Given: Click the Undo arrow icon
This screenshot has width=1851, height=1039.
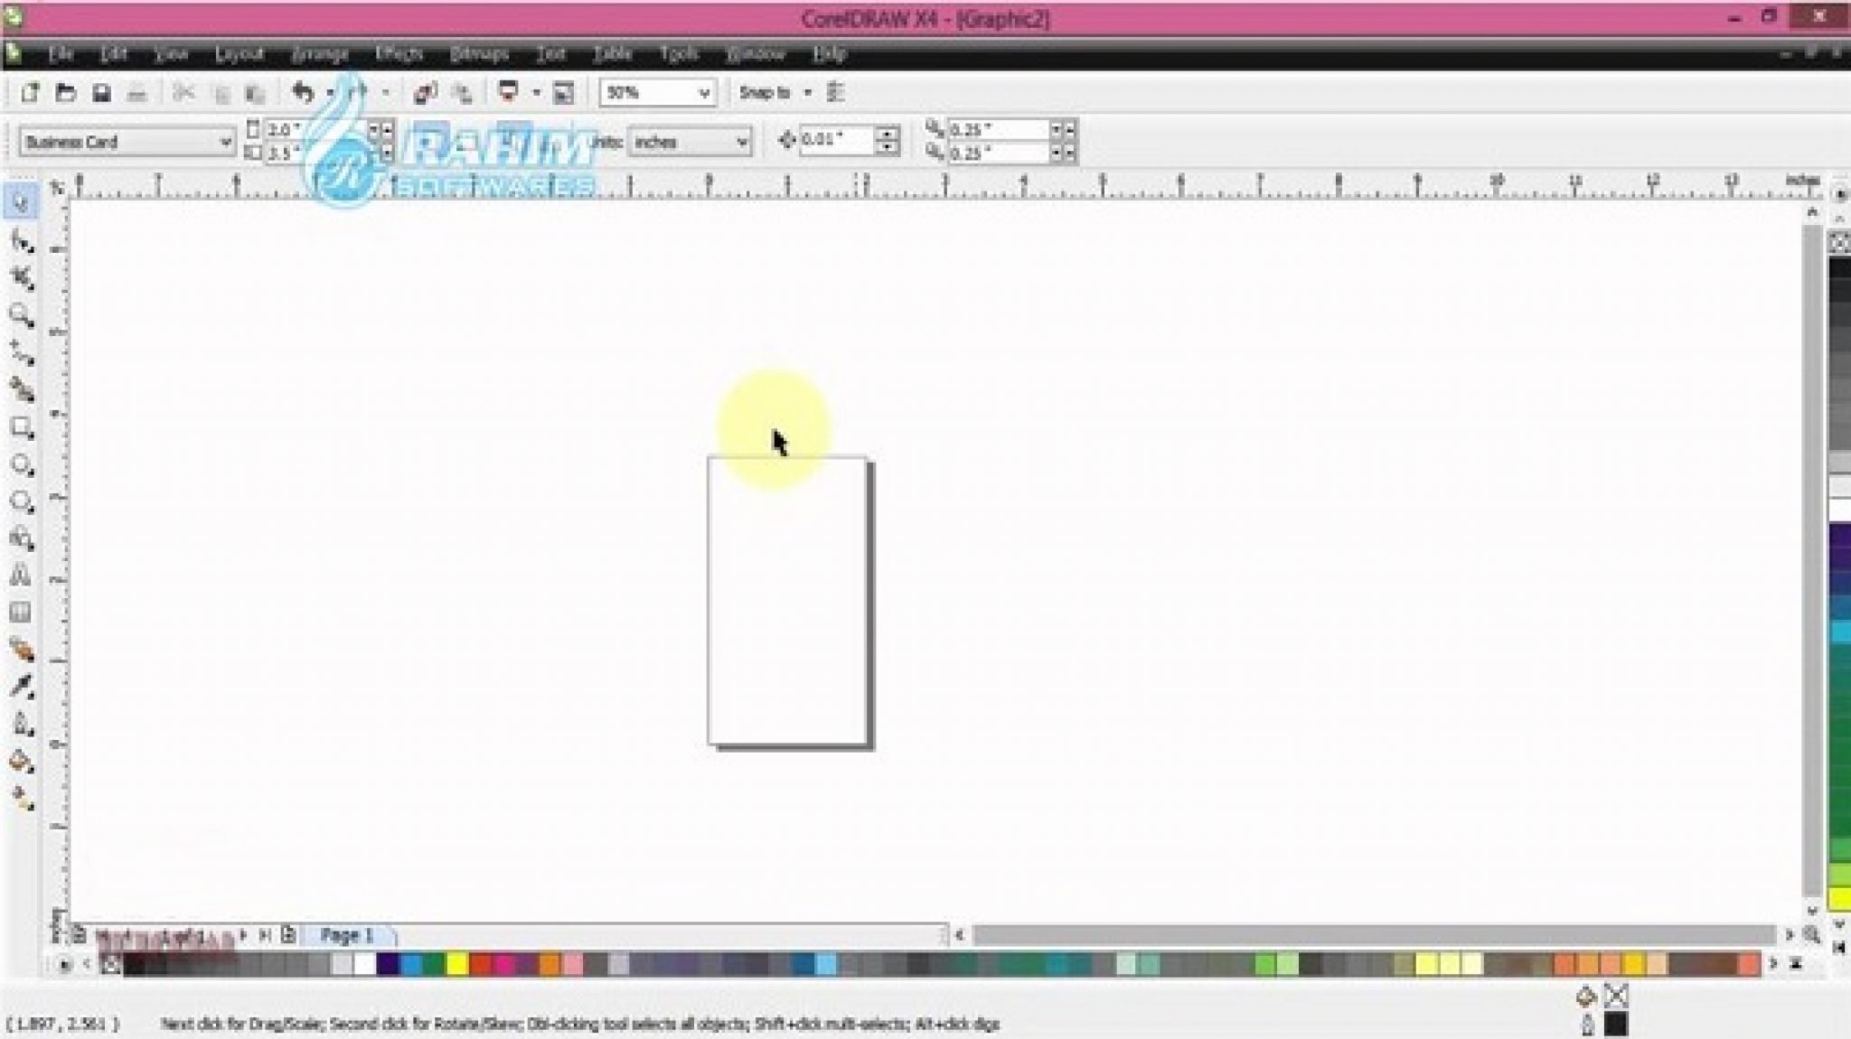Looking at the screenshot, I should click(x=303, y=92).
